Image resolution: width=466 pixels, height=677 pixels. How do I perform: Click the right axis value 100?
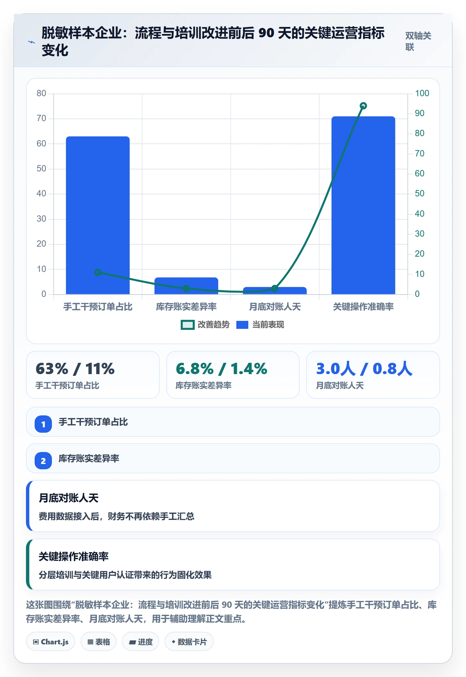click(x=422, y=93)
